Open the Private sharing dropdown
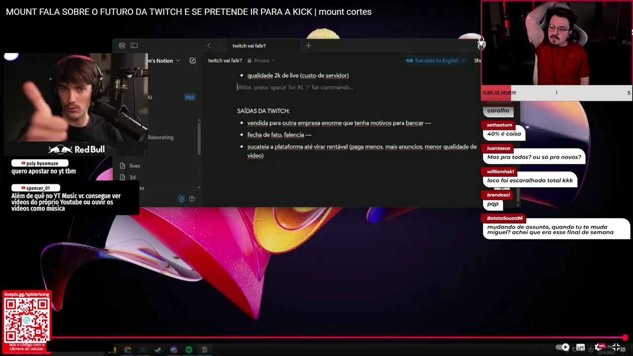 click(x=261, y=61)
